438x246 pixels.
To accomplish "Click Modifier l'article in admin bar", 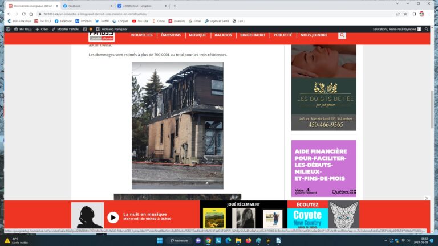I will point(66,28).
